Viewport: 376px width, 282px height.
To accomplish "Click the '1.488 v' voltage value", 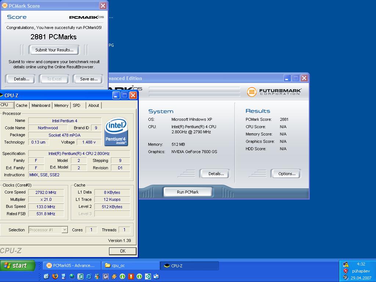I will click(89, 142).
